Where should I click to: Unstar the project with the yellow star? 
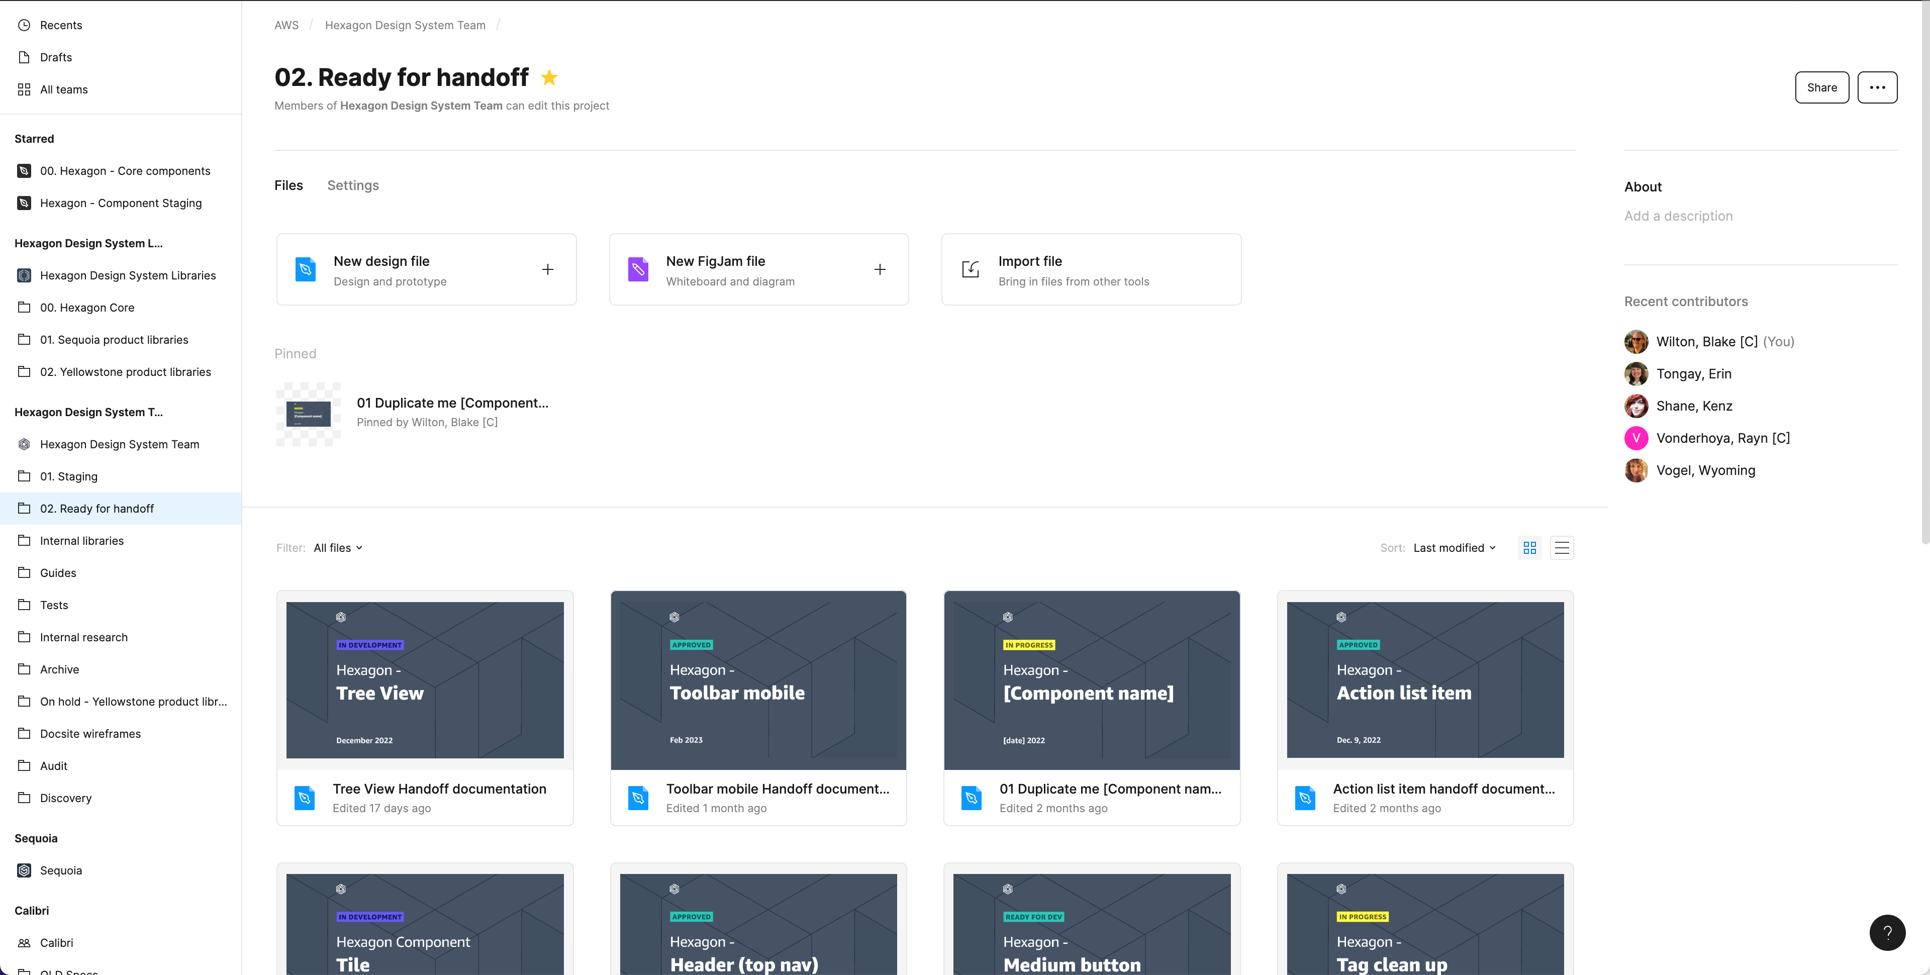(x=549, y=77)
